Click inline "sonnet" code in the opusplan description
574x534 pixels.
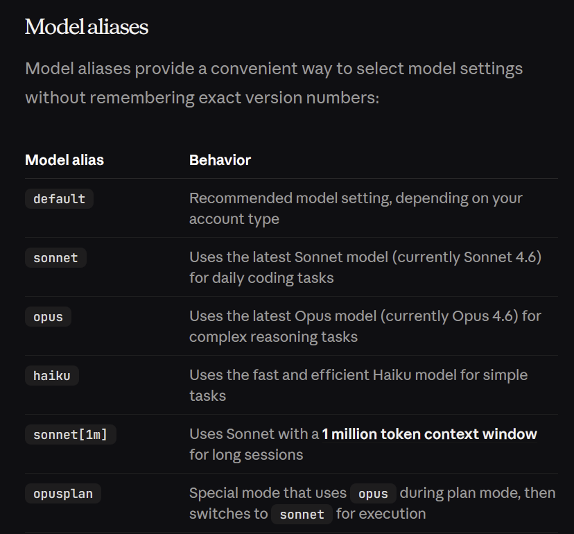302,515
